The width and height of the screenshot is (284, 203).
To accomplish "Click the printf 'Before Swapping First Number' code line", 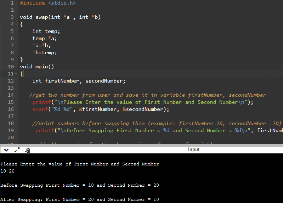I will point(159,130).
